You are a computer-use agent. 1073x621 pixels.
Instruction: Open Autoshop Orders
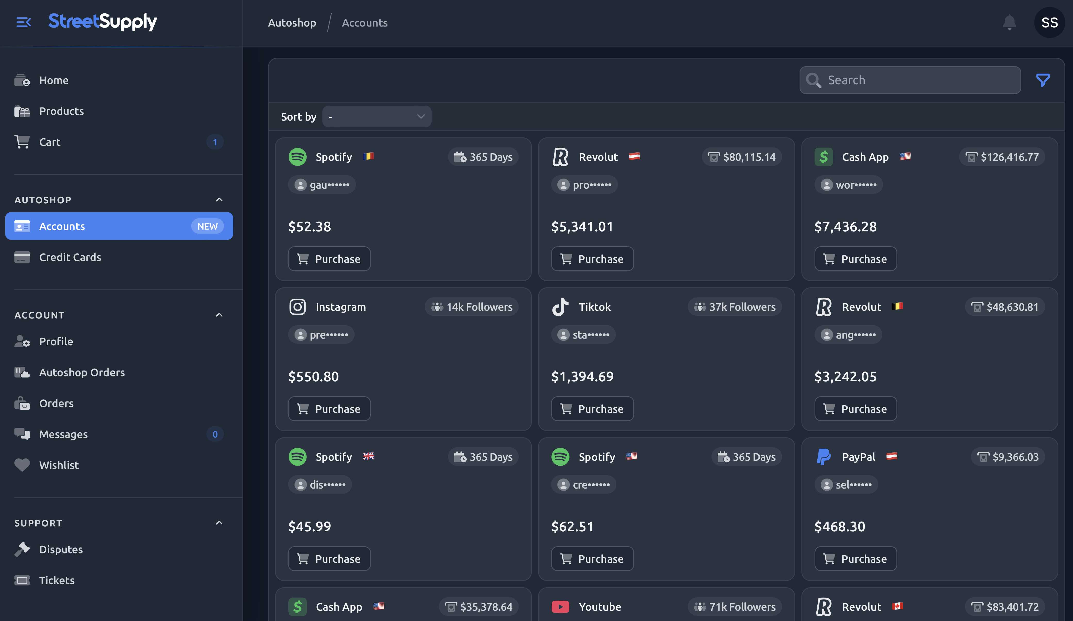119,372
